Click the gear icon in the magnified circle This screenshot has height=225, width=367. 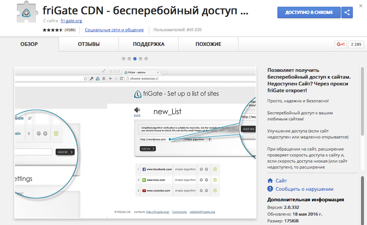click(39, 134)
